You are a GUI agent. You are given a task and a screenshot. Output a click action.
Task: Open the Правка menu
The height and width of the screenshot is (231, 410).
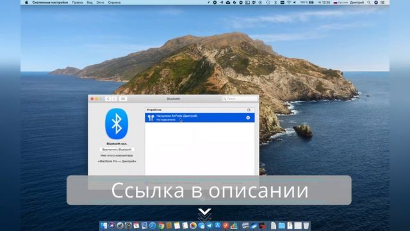point(78,3)
